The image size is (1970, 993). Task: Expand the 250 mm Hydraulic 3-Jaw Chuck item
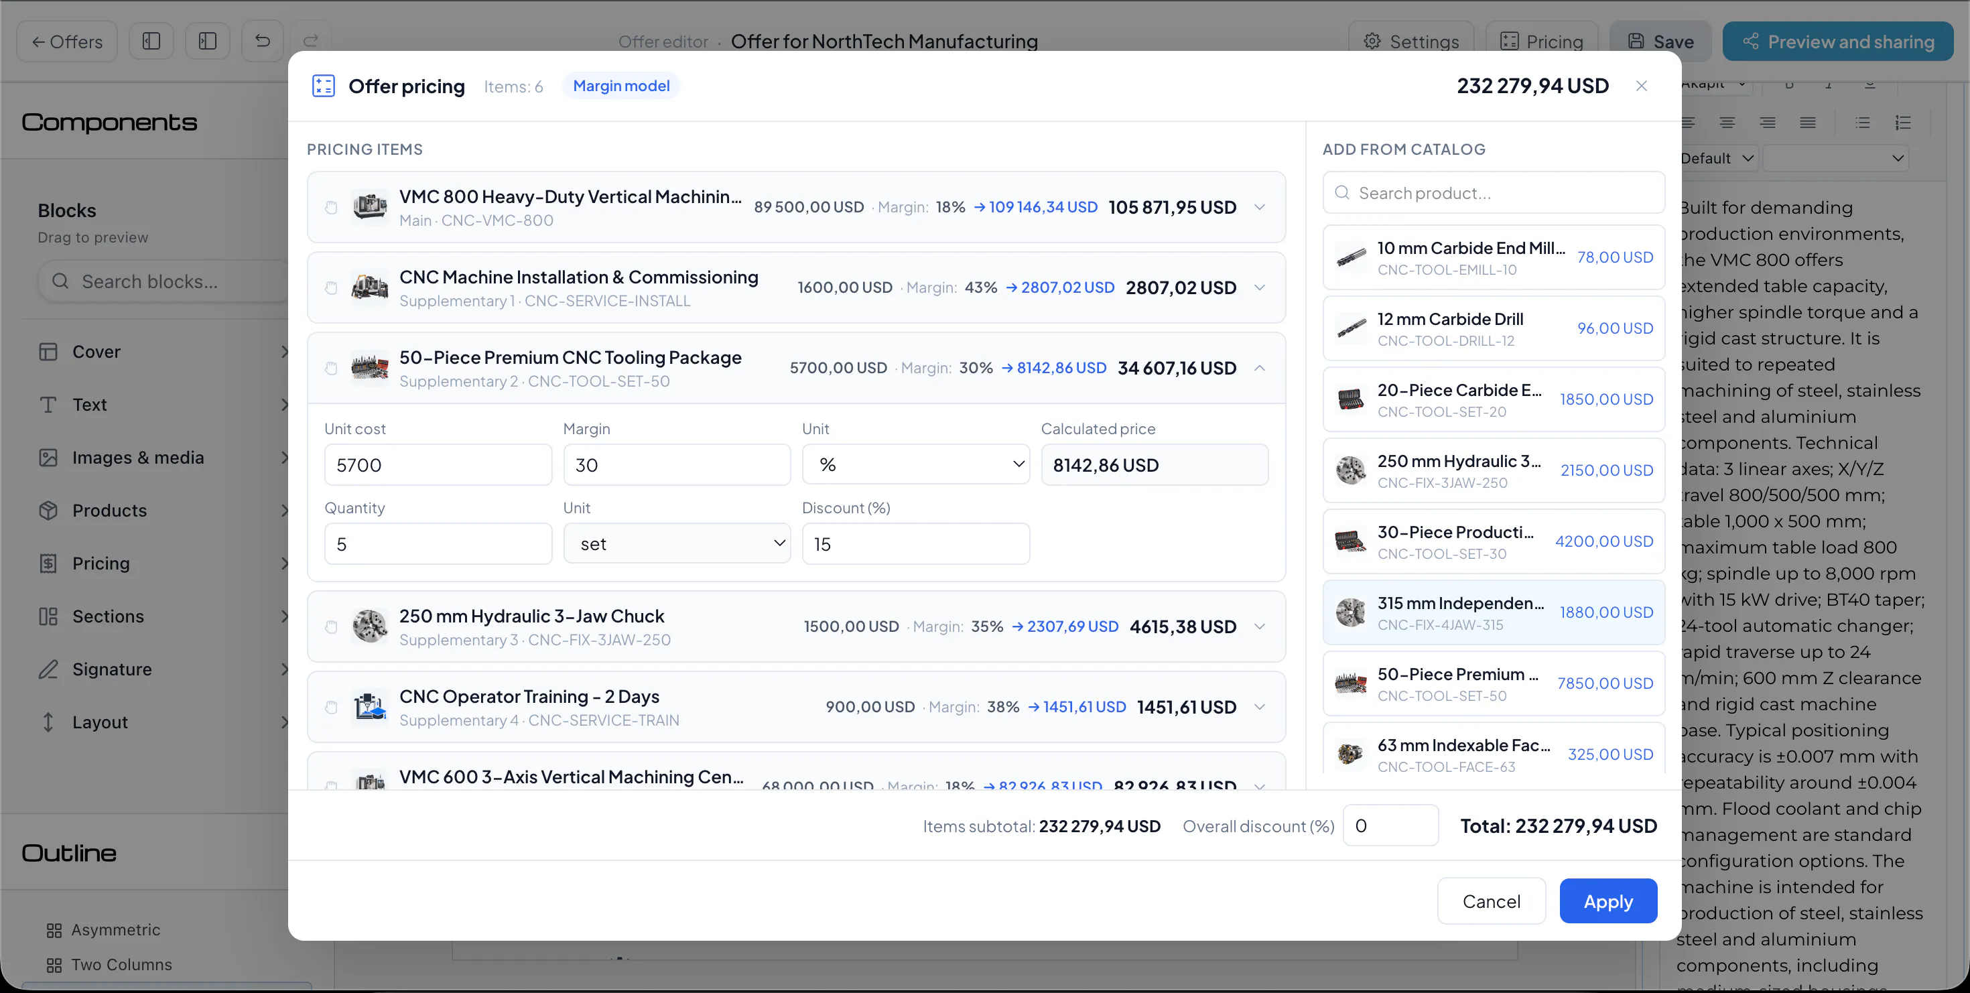pos(1260,627)
